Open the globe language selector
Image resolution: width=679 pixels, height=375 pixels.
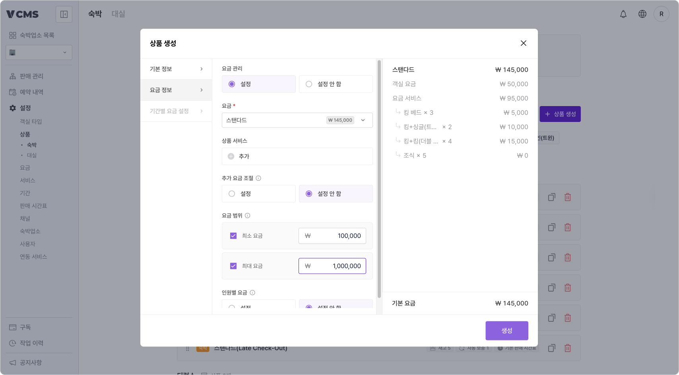[642, 14]
